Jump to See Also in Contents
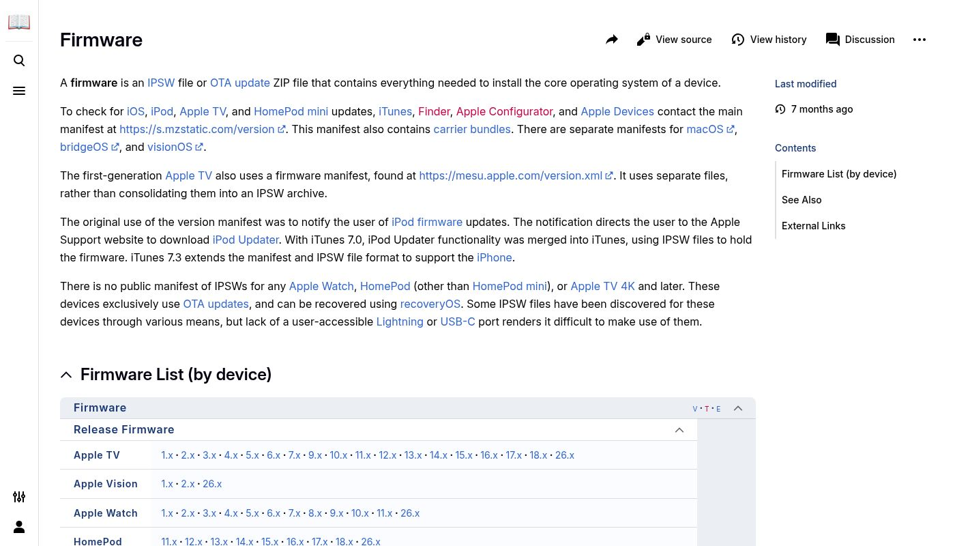Viewport: 955px width, 546px height. click(802, 200)
